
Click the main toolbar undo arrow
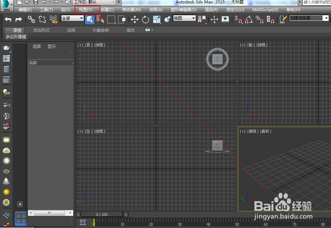pyautogui.click(x=8, y=20)
